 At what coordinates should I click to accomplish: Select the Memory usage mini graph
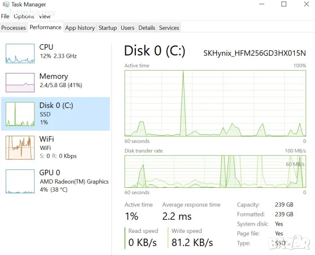(20, 82)
